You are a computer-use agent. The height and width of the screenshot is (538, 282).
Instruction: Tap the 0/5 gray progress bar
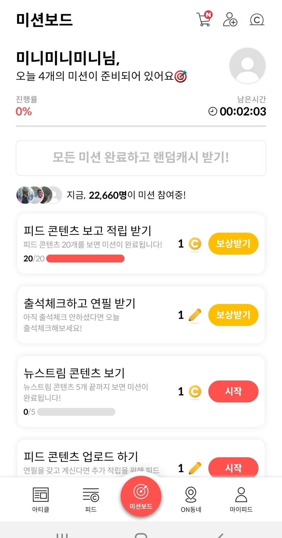(x=76, y=412)
